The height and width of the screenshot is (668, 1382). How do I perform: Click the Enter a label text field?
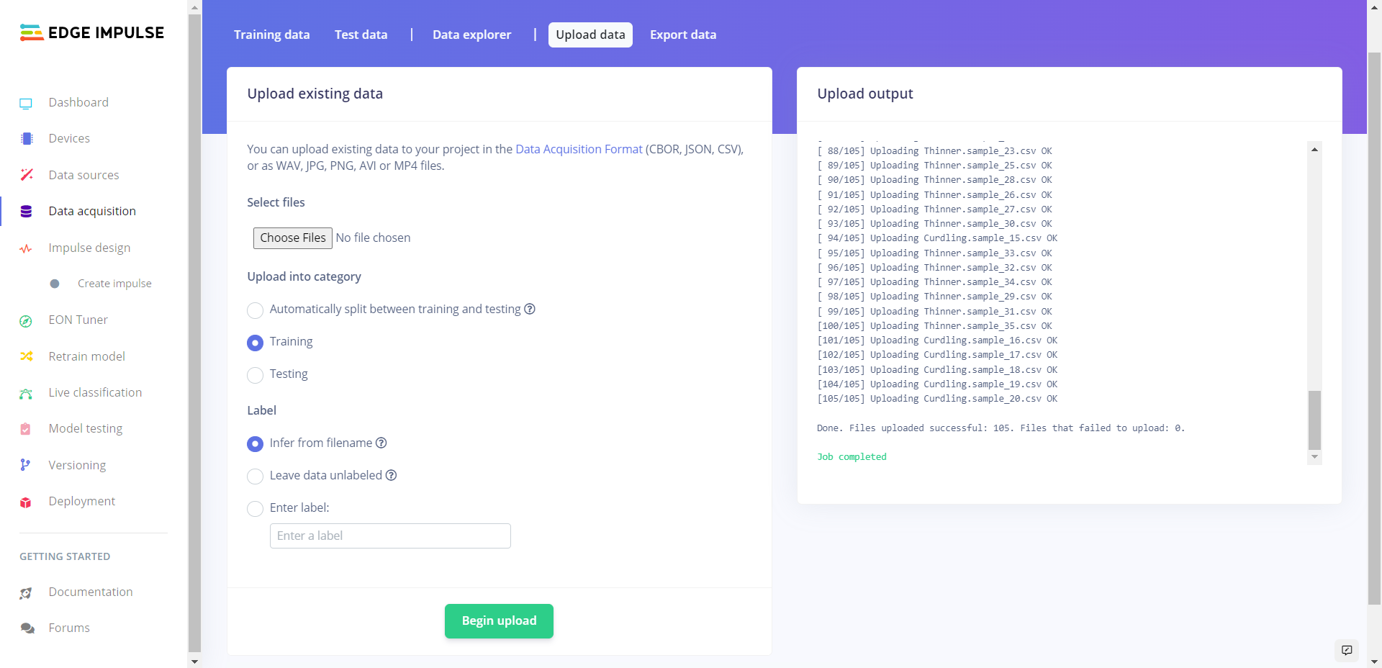390,536
